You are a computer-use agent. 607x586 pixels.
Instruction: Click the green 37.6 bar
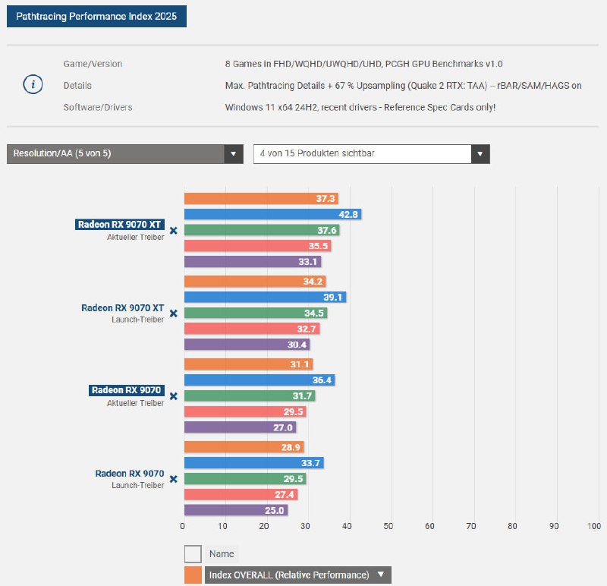coord(262,230)
